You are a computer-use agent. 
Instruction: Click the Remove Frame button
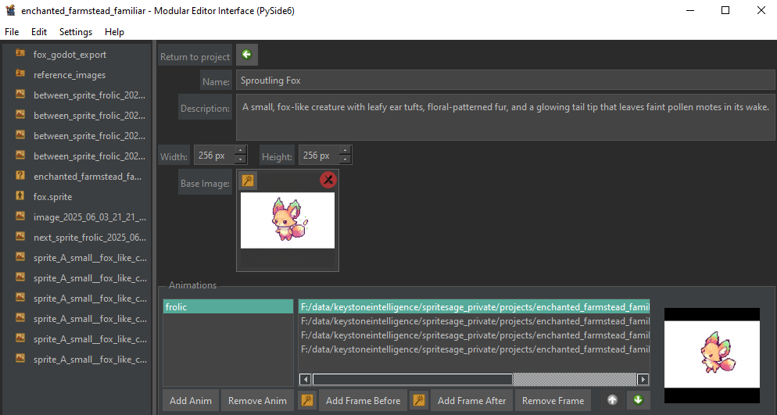point(553,400)
